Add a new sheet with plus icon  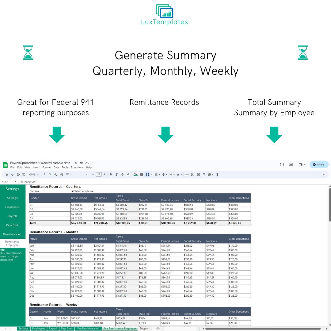click(158, 329)
